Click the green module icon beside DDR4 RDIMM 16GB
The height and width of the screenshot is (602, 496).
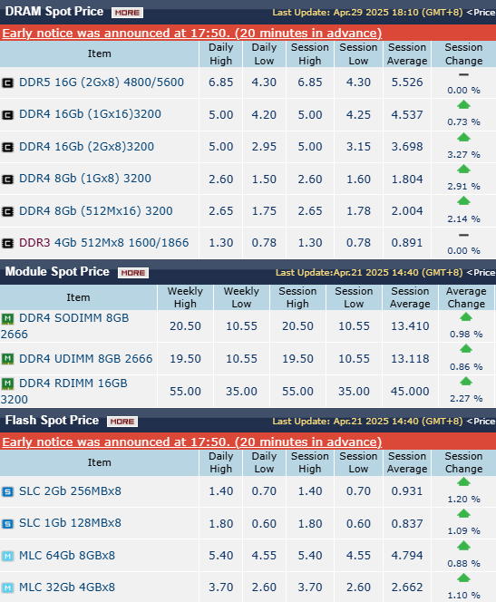[x=7, y=384]
